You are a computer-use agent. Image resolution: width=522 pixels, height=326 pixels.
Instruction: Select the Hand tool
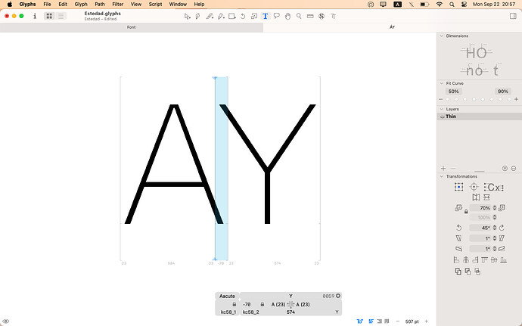[287, 16]
